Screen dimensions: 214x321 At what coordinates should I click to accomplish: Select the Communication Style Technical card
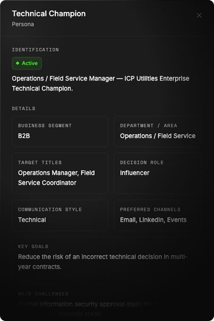60,215
